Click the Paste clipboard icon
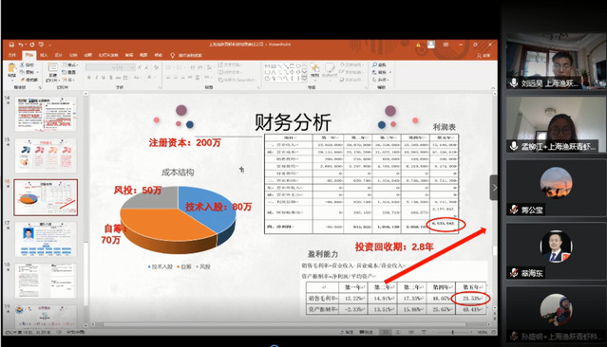 coord(12,69)
